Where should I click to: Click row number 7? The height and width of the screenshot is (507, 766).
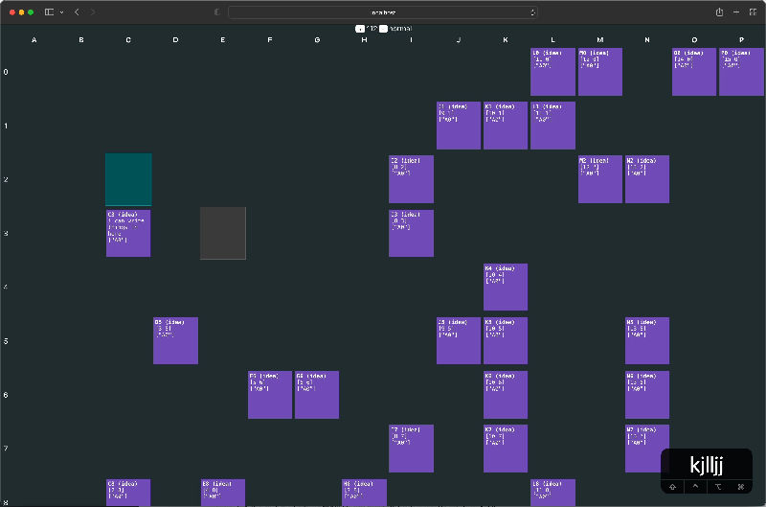point(6,449)
